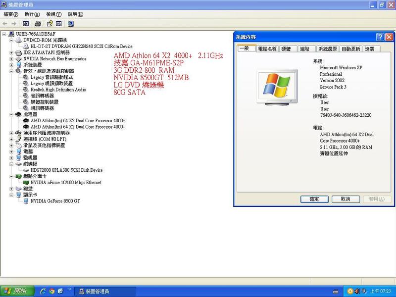Select the HL-DT-ST DVDRAM device icon
Screen dimensions: 396x297
26,46
